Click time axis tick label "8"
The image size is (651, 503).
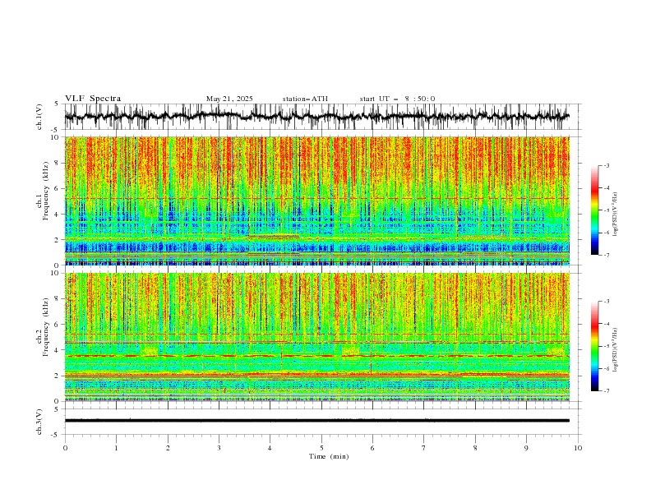tap(475, 448)
